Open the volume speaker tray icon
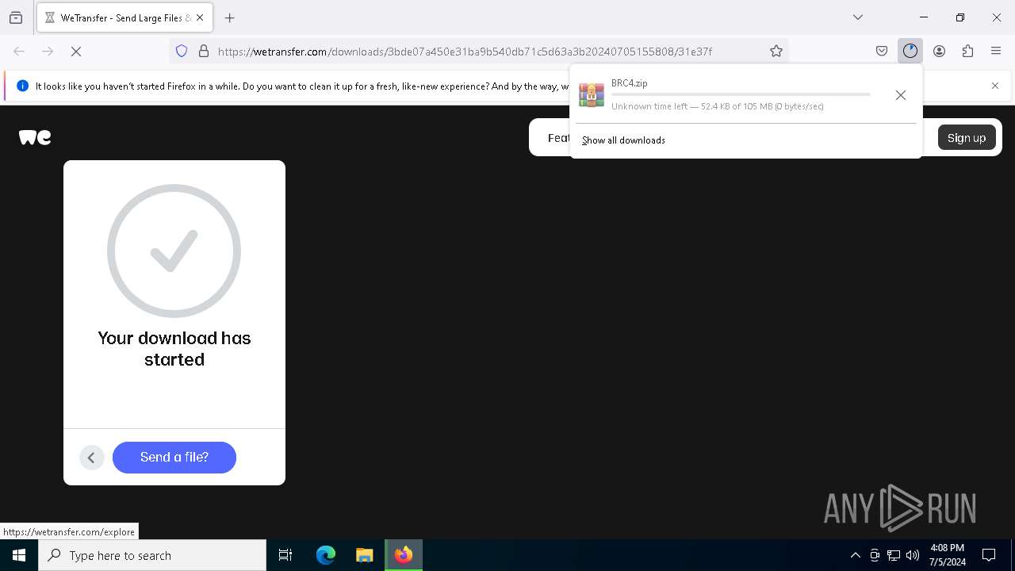This screenshot has width=1015, height=571. click(913, 555)
